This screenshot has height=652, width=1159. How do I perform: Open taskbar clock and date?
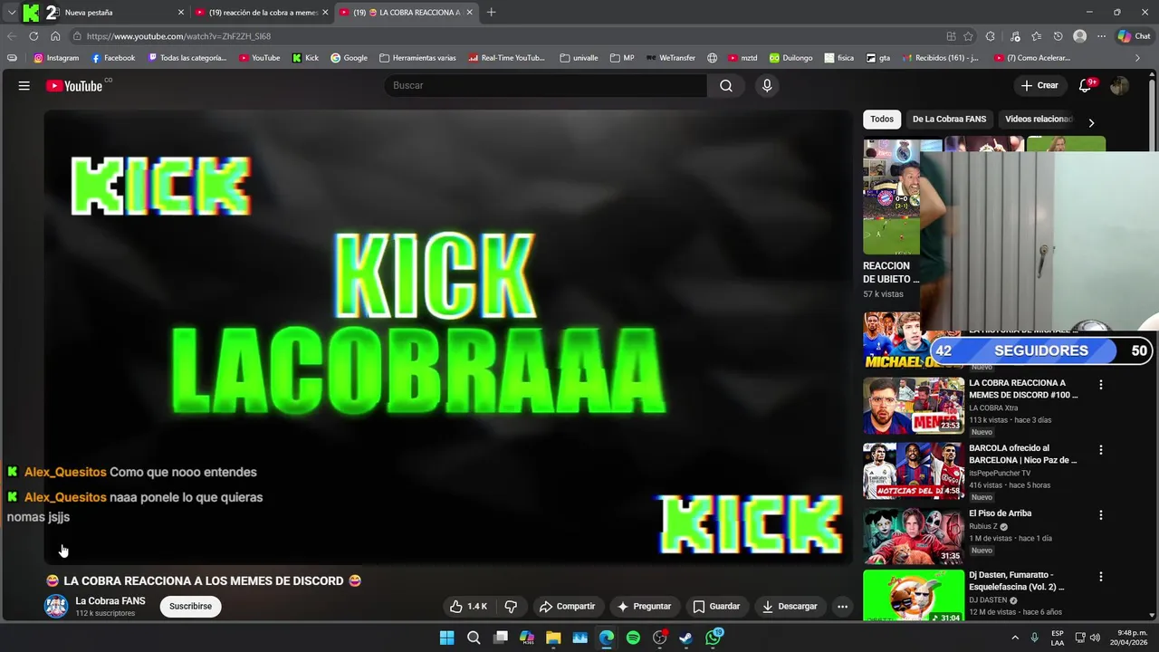(x=1132, y=638)
